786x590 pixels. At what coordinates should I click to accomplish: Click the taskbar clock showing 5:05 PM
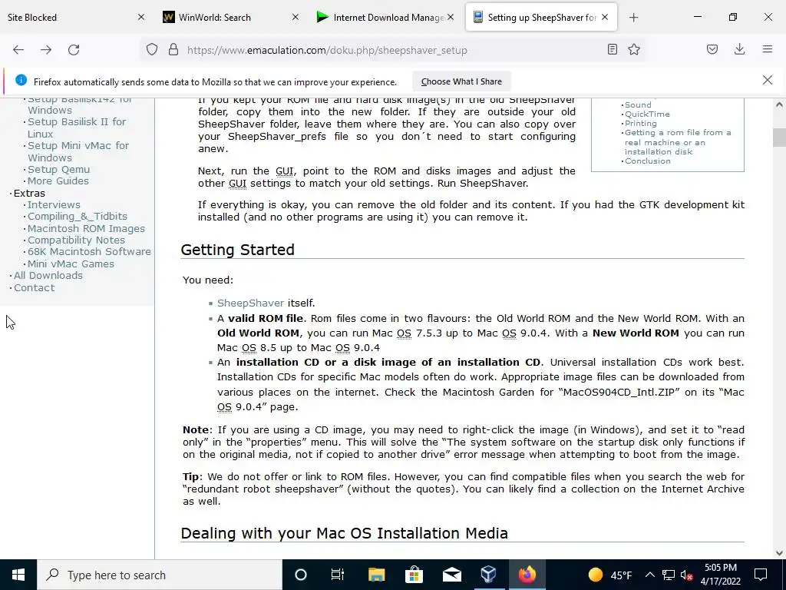click(x=720, y=575)
